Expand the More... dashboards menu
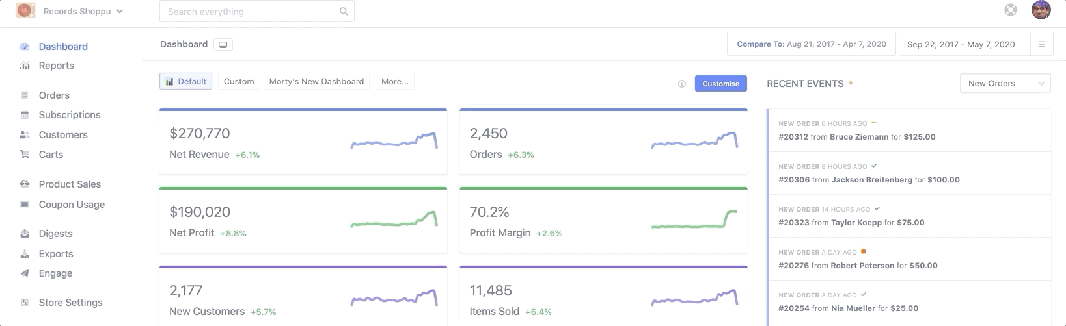The height and width of the screenshot is (326, 1066). (394, 82)
